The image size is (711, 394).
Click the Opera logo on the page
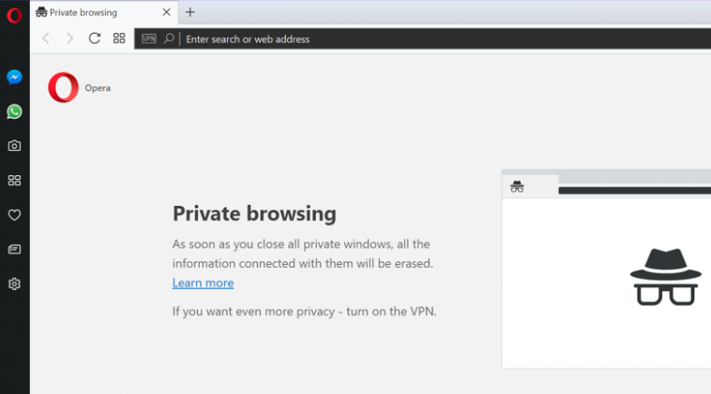[64, 88]
